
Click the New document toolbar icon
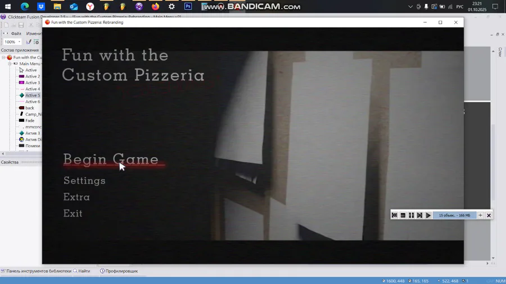[6, 25]
